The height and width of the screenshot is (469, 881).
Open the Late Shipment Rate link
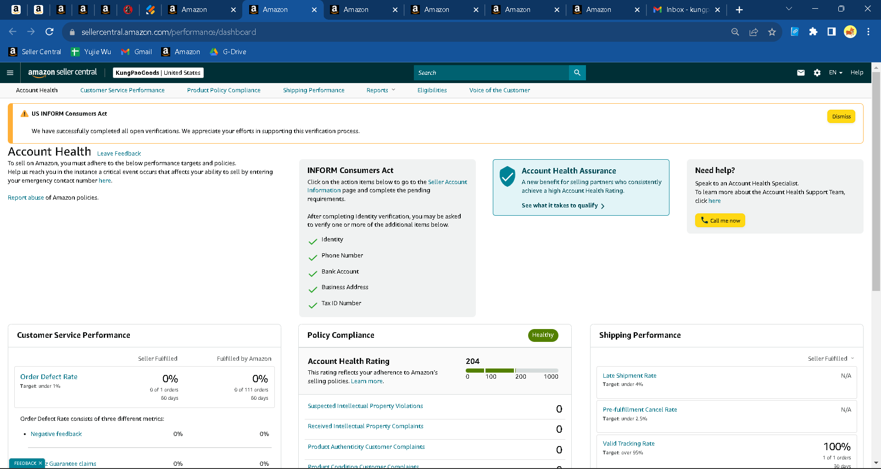(x=630, y=376)
